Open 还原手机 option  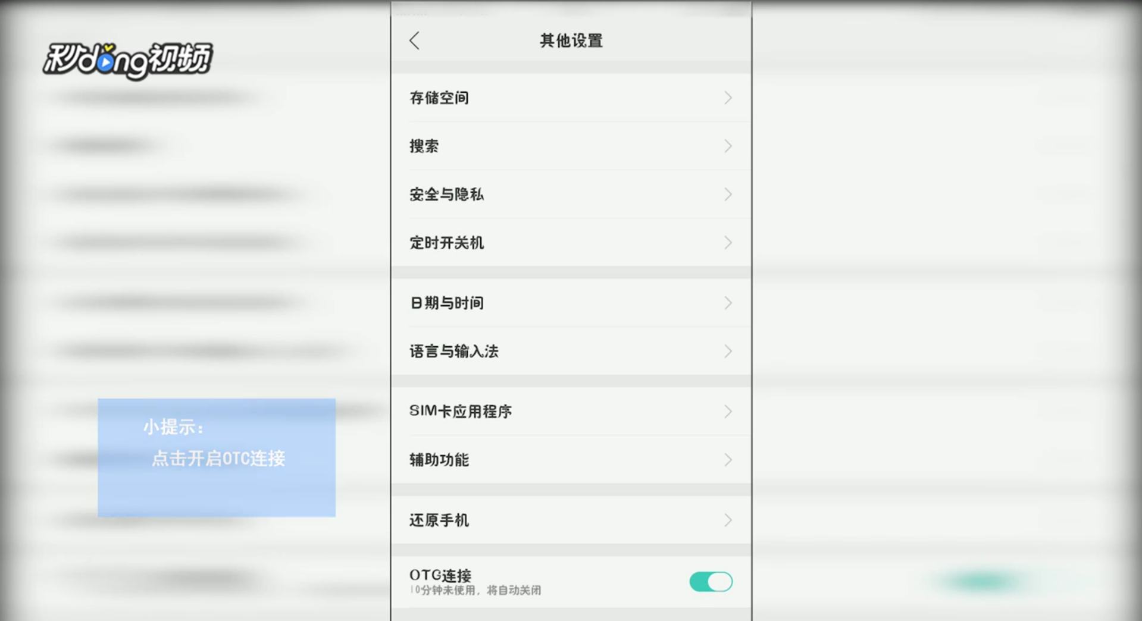click(x=571, y=520)
